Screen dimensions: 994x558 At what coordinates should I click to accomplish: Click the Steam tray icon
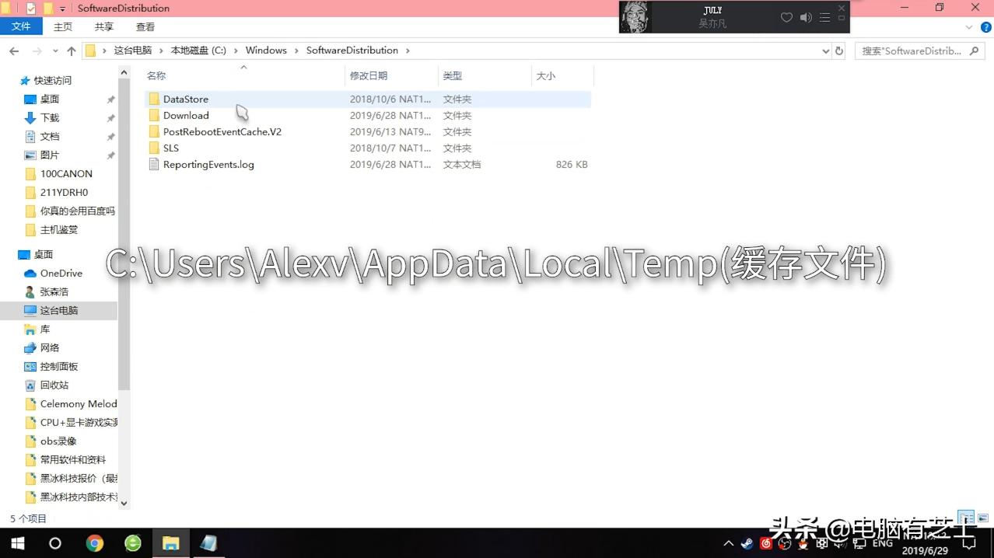tap(747, 544)
